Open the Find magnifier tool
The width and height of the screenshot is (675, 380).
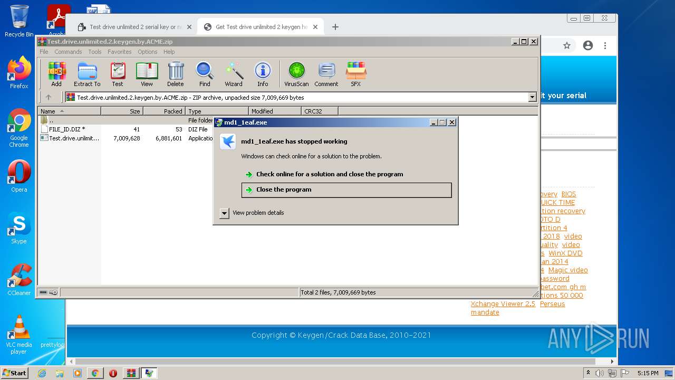pos(205,74)
